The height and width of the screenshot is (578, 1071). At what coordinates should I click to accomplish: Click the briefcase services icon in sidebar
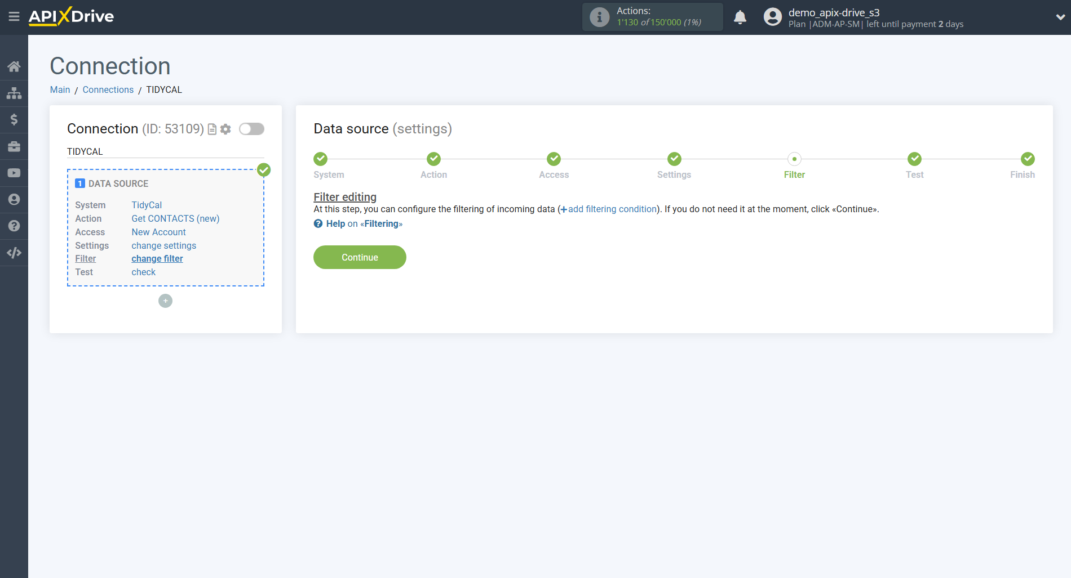coord(14,146)
